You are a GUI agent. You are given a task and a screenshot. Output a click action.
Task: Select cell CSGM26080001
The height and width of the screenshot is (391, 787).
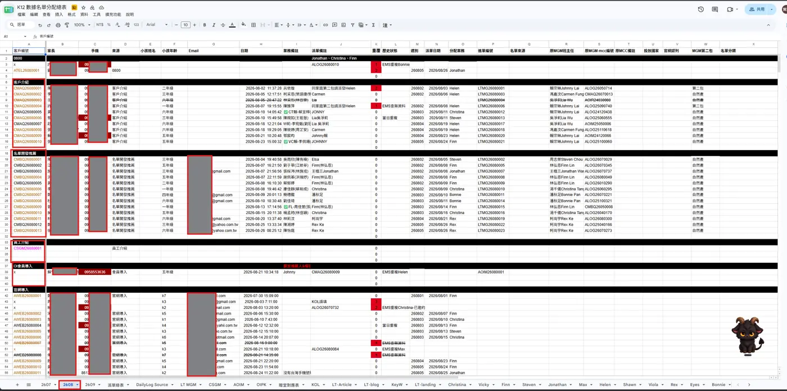click(29, 248)
